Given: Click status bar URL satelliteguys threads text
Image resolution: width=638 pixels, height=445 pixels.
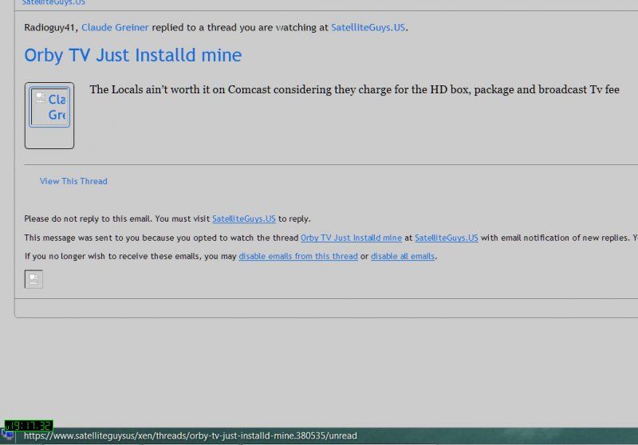Looking at the screenshot, I should click(x=191, y=435).
